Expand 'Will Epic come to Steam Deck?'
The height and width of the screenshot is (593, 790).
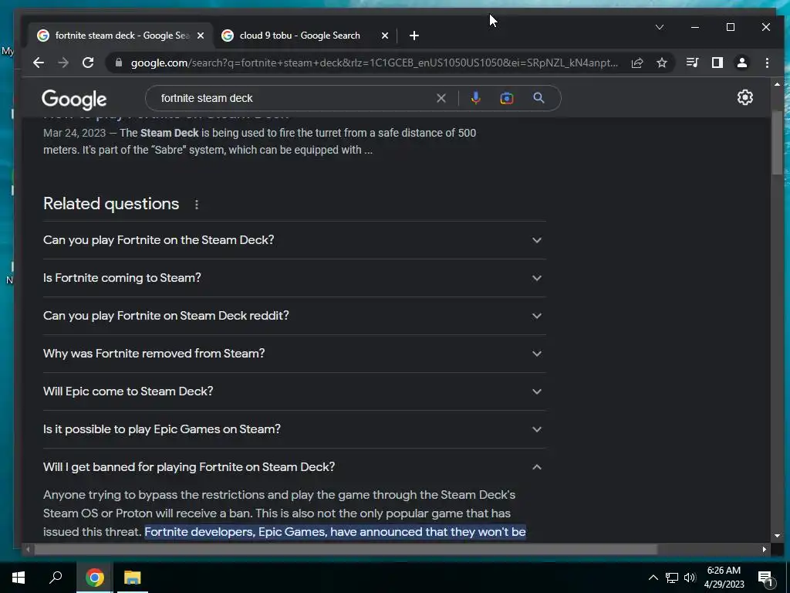coord(294,391)
